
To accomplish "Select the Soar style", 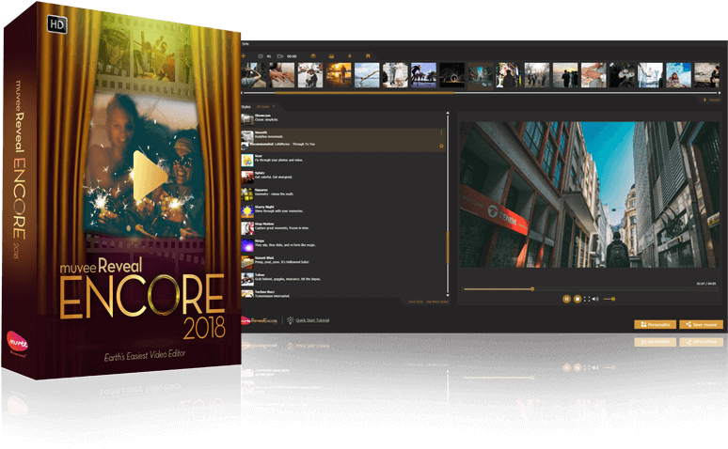I will pos(342,160).
